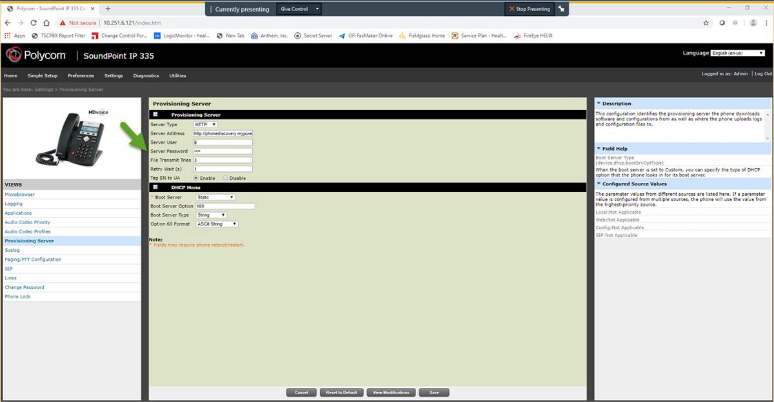Image resolution: width=774 pixels, height=402 pixels.
Task: Click the Server Address input field
Action: pyautogui.click(x=223, y=133)
